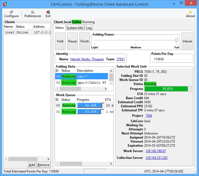
Task: Open Collection Server 128.143.231.202 link
Action: (156, 158)
